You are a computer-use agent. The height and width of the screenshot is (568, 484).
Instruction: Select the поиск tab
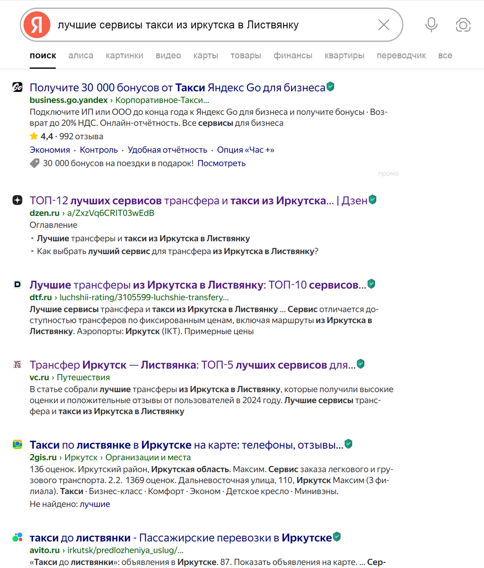(43, 55)
